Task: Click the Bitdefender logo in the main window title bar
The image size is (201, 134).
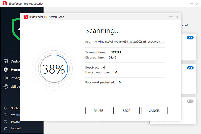Action: pos(4,3)
